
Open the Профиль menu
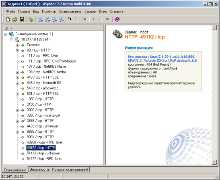tap(49, 12)
